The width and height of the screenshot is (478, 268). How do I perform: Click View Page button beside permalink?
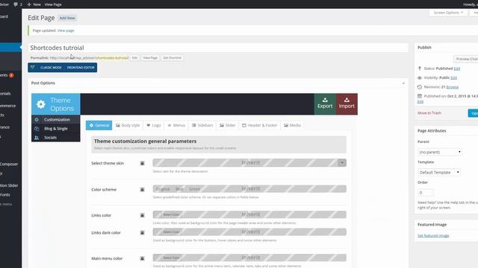150,58
